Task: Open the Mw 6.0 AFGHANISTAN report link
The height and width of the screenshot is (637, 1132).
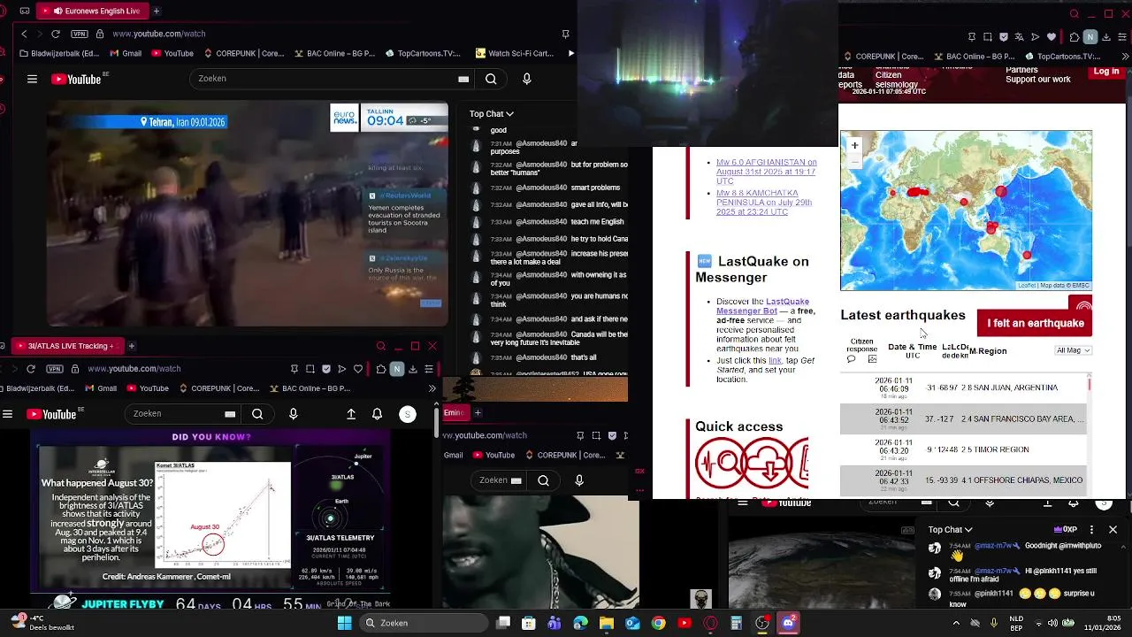Action: (766, 172)
